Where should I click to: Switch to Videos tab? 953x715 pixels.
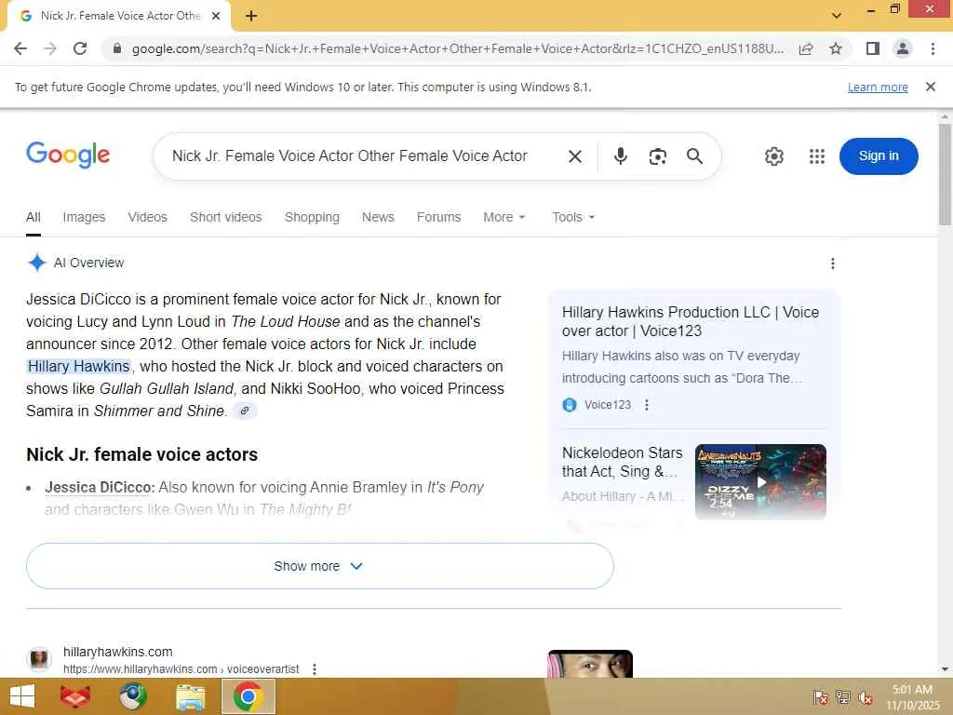[x=147, y=217]
